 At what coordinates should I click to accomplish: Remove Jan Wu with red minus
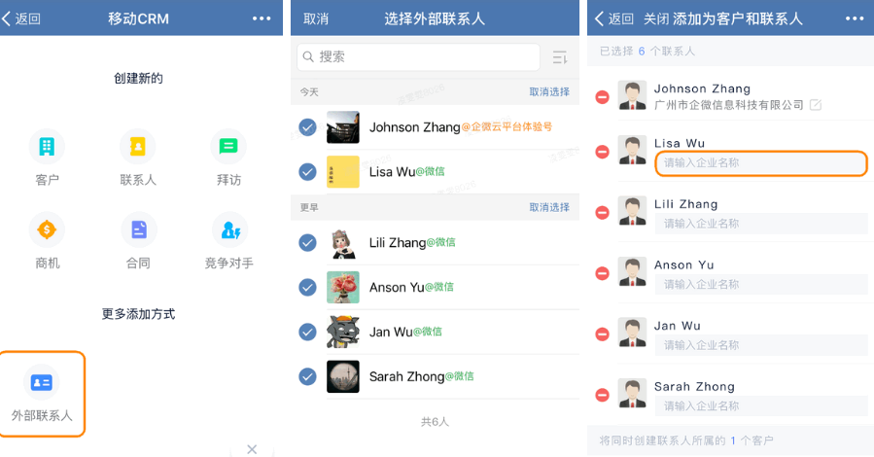[x=602, y=334]
